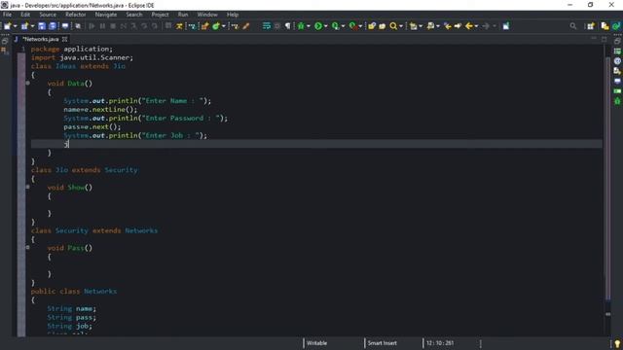Screen dimensions: 623x350
Task: Collapse the void Data() method fold
Action: coord(28,84)
